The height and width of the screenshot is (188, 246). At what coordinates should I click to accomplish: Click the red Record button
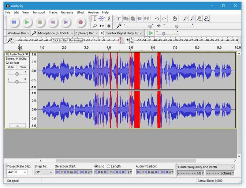pyautogui.click(x=81, y=22)
